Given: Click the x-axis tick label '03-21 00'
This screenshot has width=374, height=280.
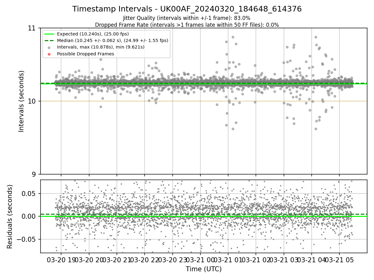Looking at the screenshot, I should point(200,260).
